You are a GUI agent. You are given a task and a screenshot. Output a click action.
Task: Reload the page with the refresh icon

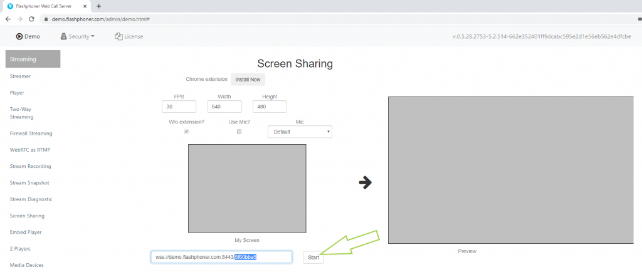tap(31, 19)
